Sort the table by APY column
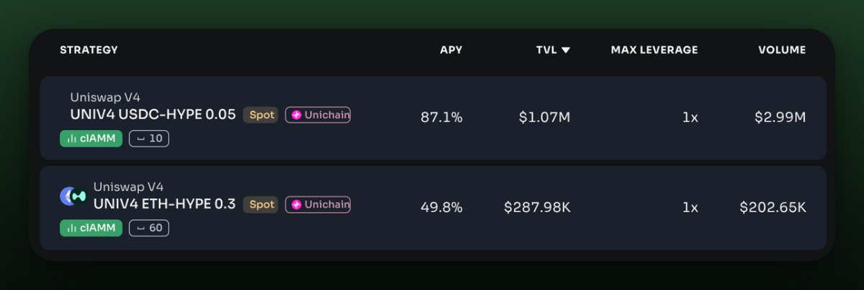This screenshot has width=864, height=290. [x=451, y=50]
